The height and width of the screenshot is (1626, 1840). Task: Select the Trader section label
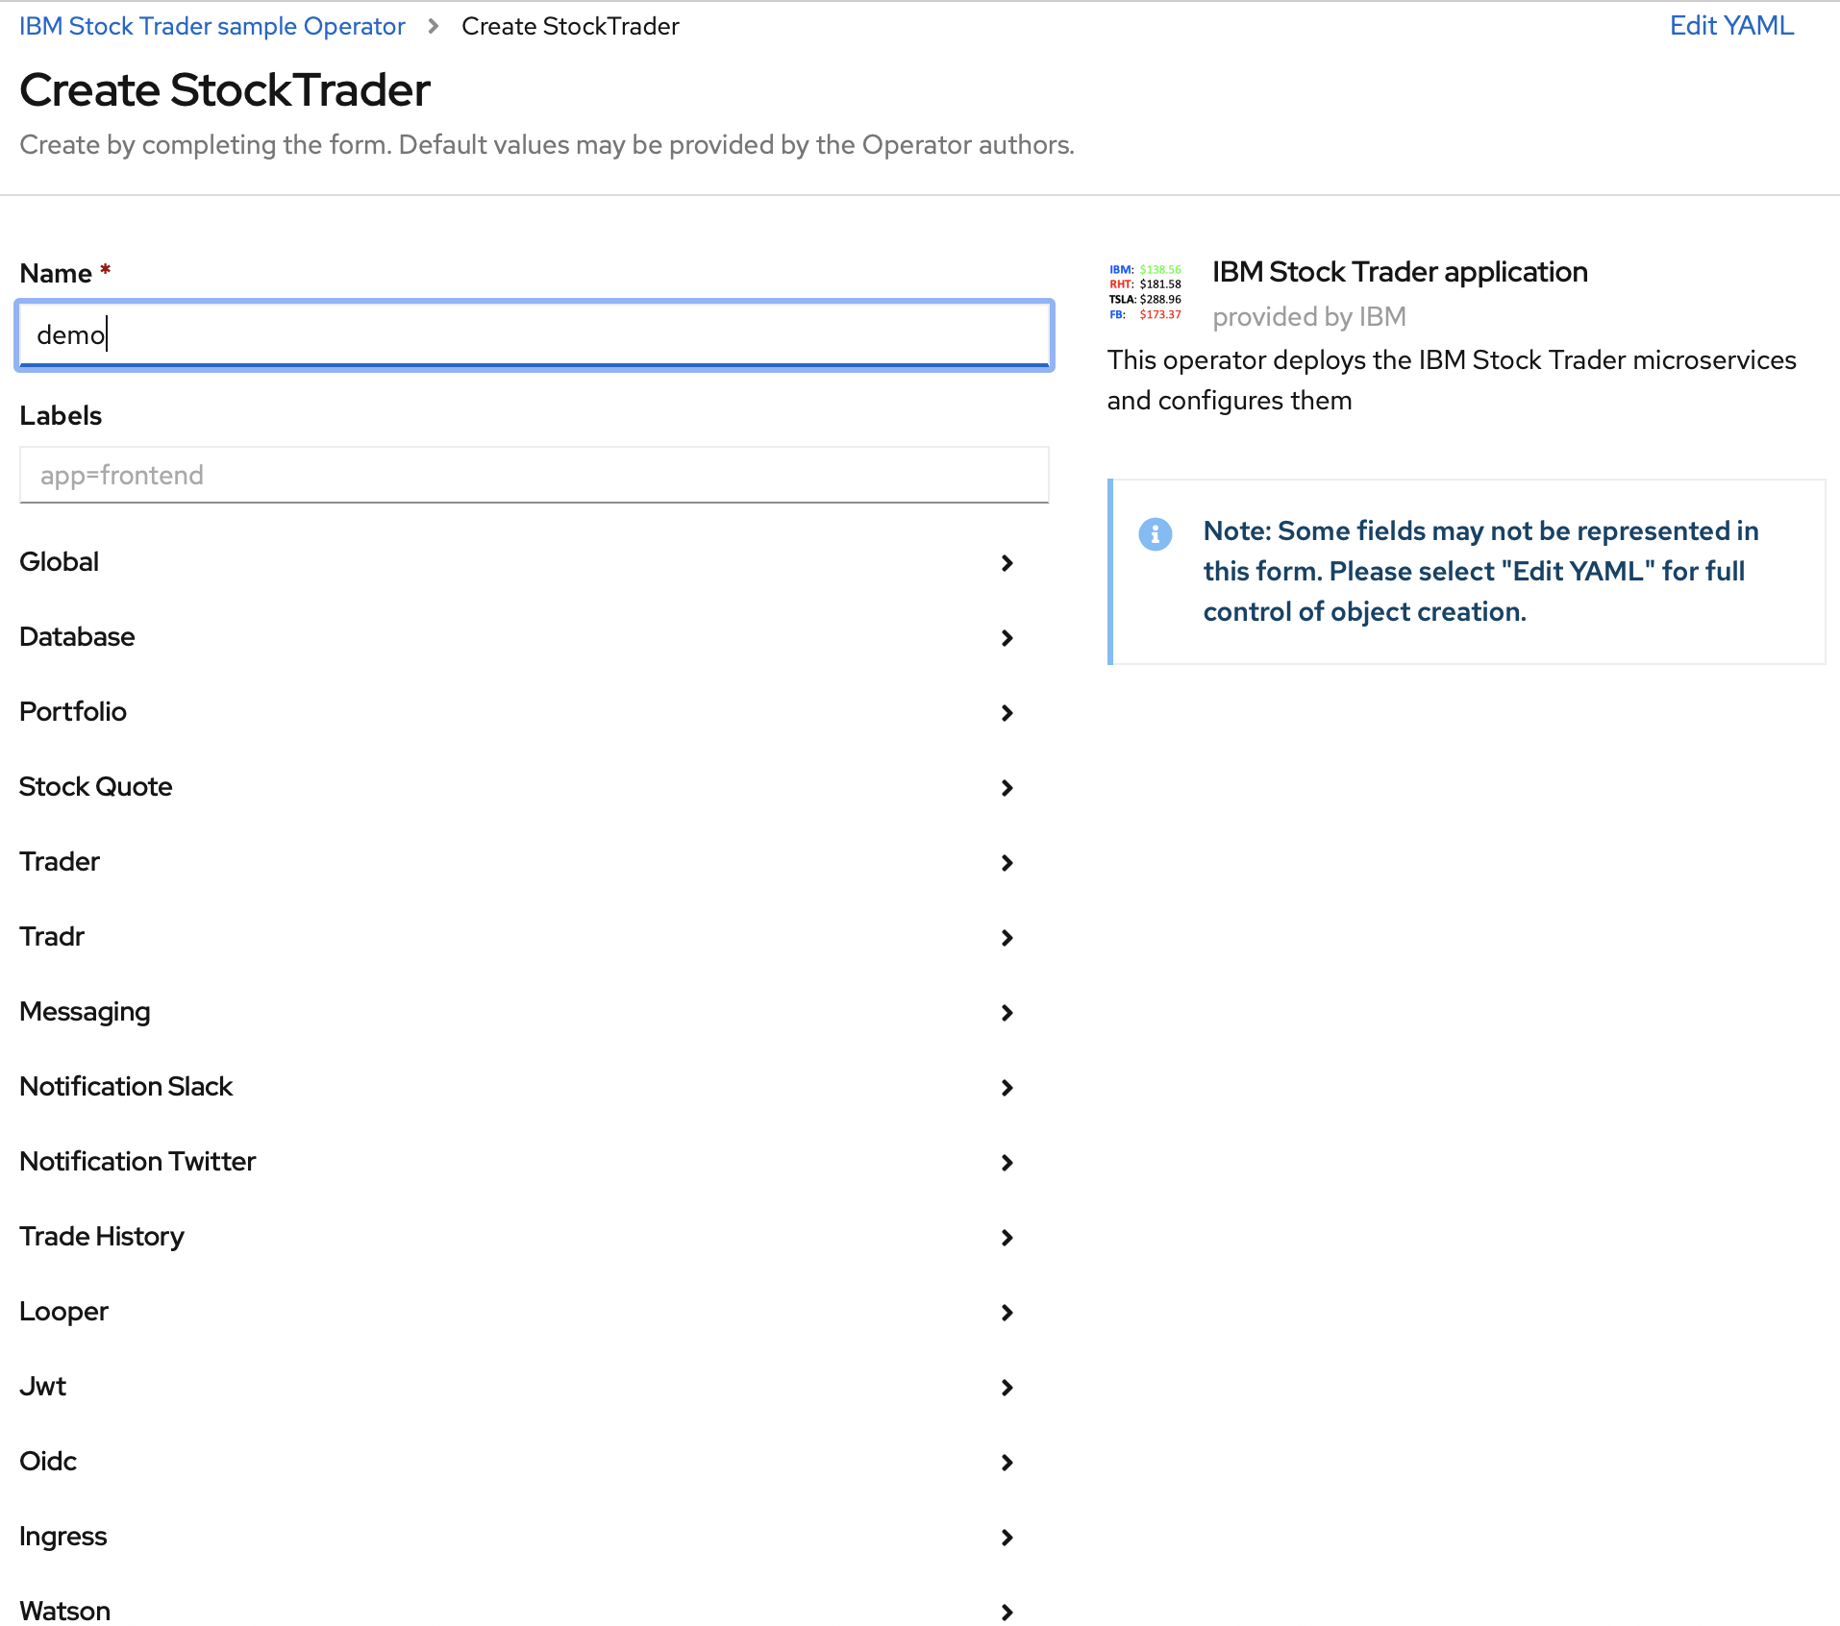60,861
